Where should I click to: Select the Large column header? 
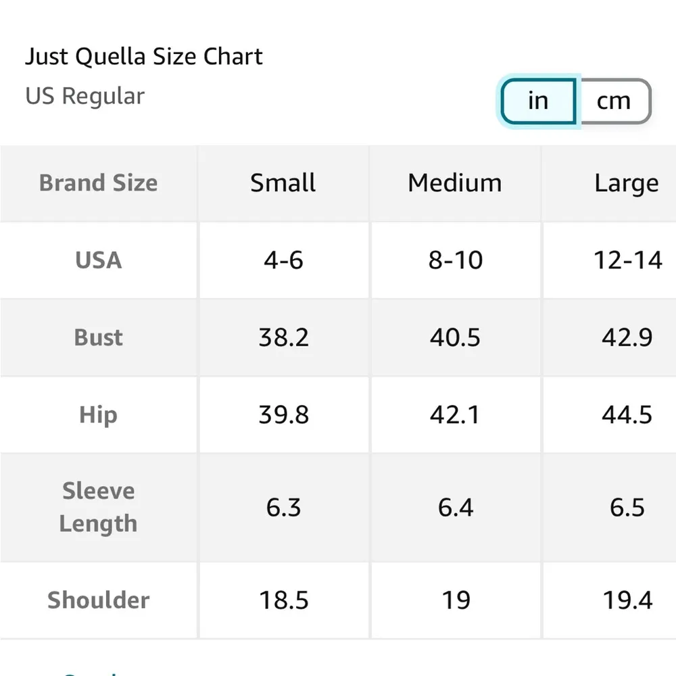(626, 183)
